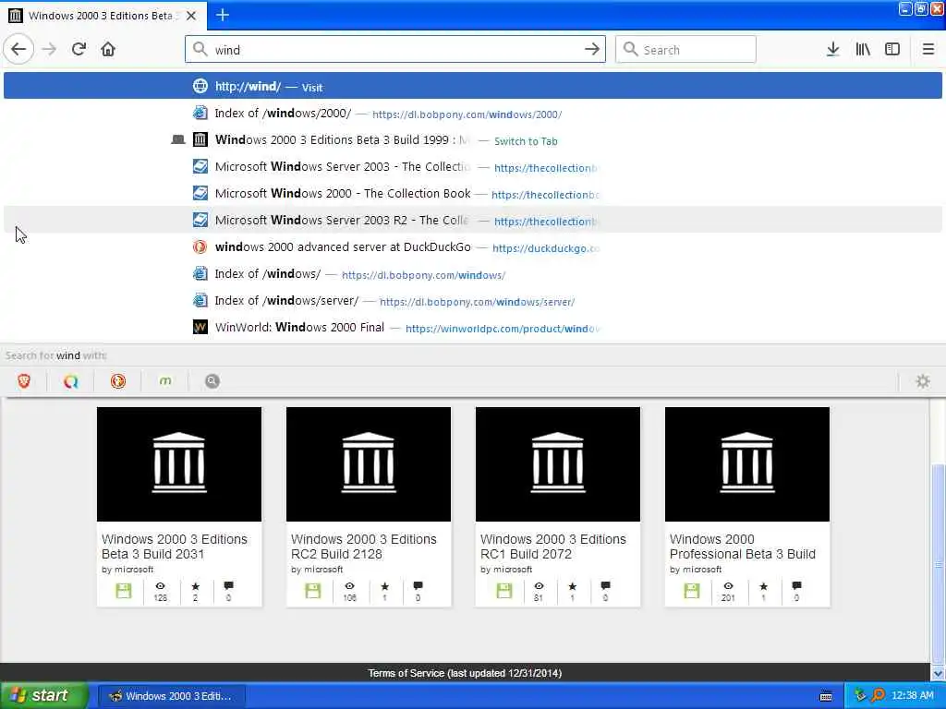Open thumbnail for Beta 3 Build 2031
This screenshot has width=946, height=709.
[179, 464]
